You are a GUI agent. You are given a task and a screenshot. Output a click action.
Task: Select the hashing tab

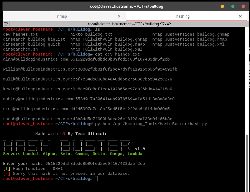183,16
